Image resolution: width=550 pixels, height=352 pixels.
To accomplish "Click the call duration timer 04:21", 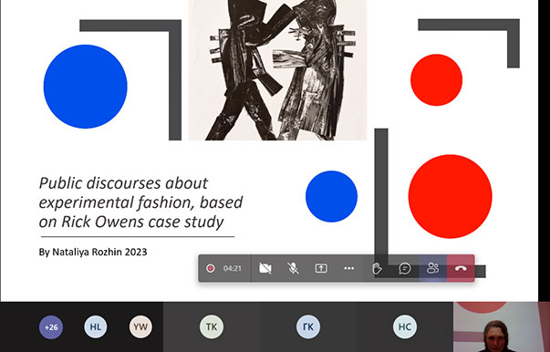I will point(233,268).
